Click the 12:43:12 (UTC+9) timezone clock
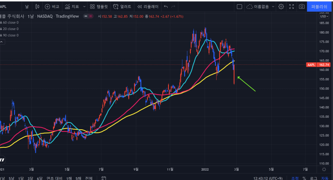Viewport: 333px width, 180px height. coord(268,178)
